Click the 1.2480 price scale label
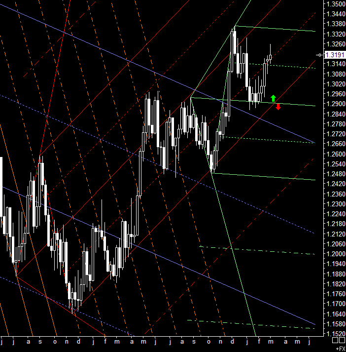 [x=336, y=174]
